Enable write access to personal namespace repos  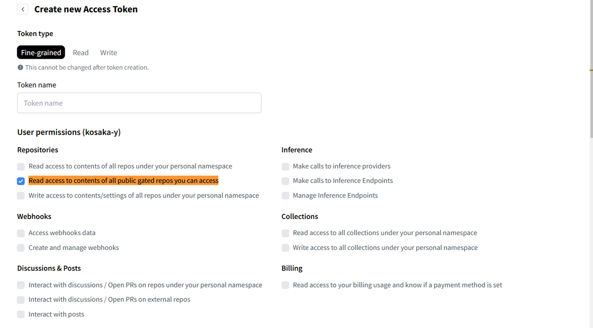click(x=21, y=196)
